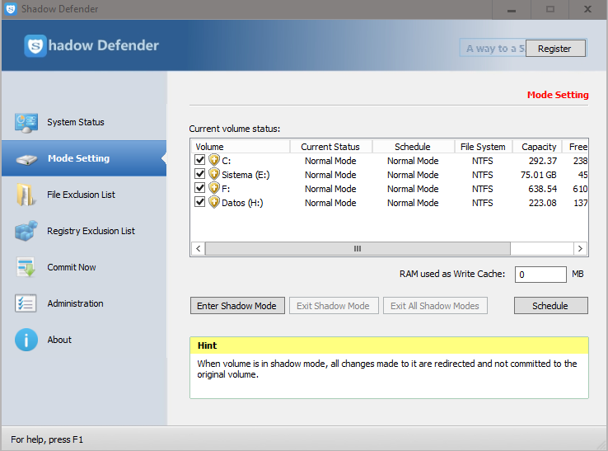Toggle the Sistema (E:) volume checkbox
The height and width of the screenshot is (451, 608).
[x=199, y=175]
